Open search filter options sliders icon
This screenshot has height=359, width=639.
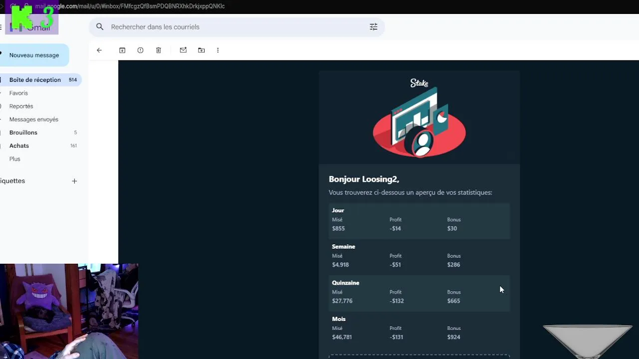373,27
